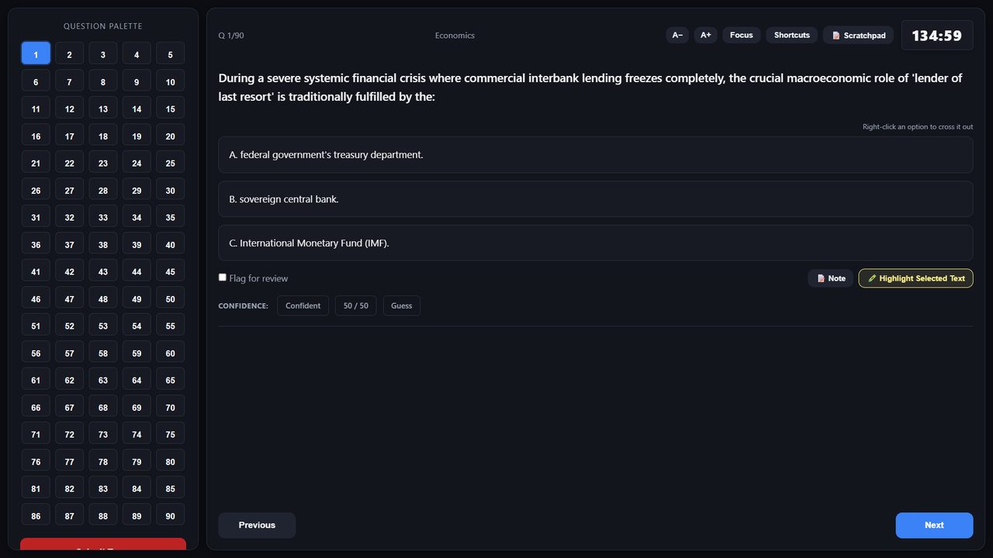The height and width of the screenshot is (558, 993).
Task: Set confidence to 50 / 50
Action: click(356, 305)
